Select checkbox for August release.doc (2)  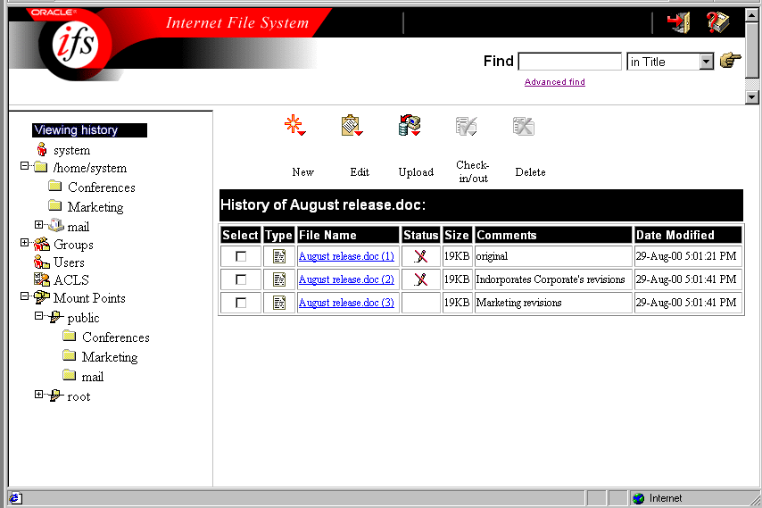click(x=241, y=279)
